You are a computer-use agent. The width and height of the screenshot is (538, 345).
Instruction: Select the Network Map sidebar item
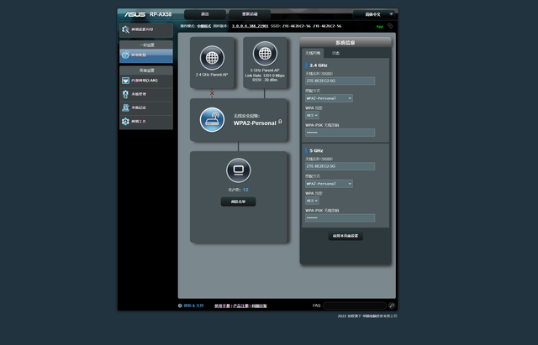point(146,55)
